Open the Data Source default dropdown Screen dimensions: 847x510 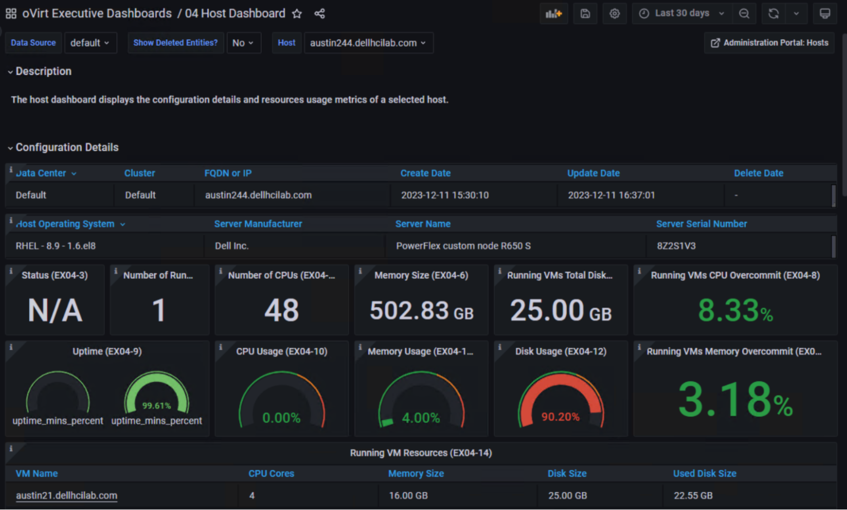point(90,43)
